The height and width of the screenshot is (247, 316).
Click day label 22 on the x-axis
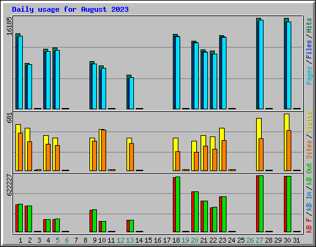coord(213,240)
